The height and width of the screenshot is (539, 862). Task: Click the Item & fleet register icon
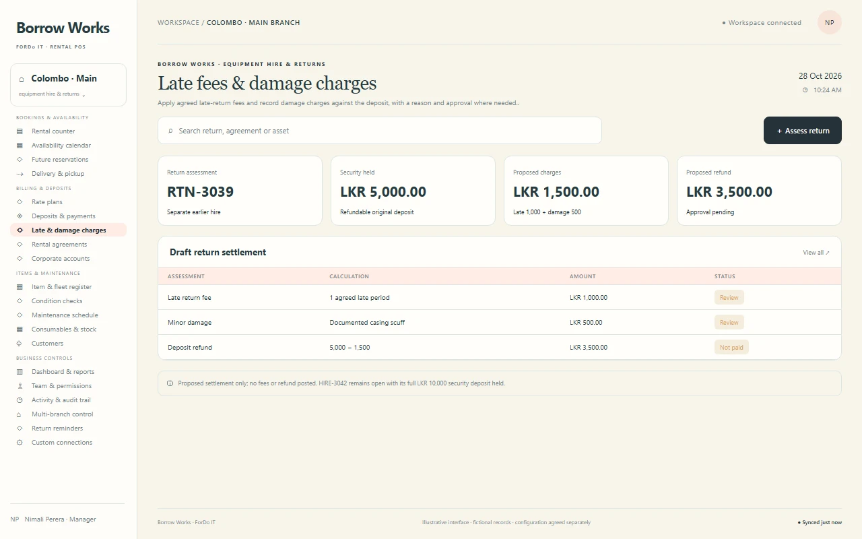20,287
